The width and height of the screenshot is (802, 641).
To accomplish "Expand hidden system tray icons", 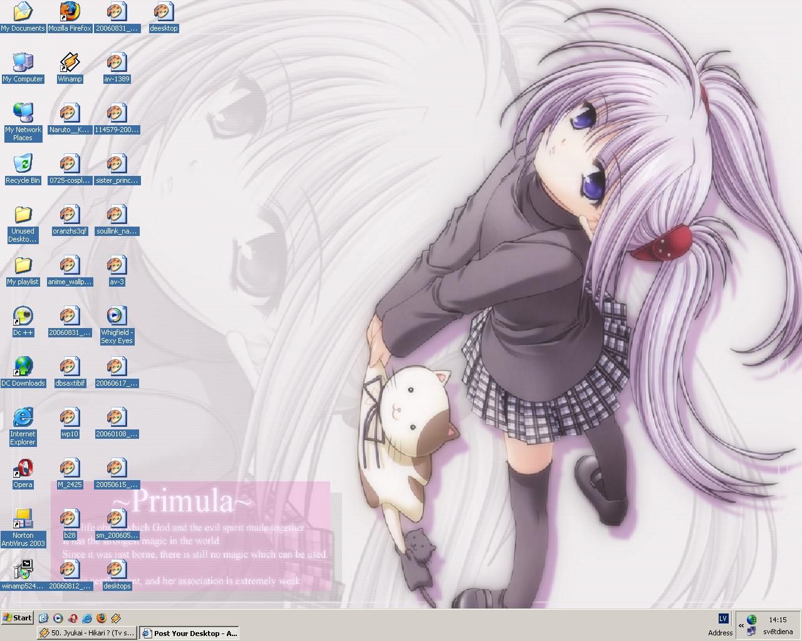I will click(x=741, y=625).
